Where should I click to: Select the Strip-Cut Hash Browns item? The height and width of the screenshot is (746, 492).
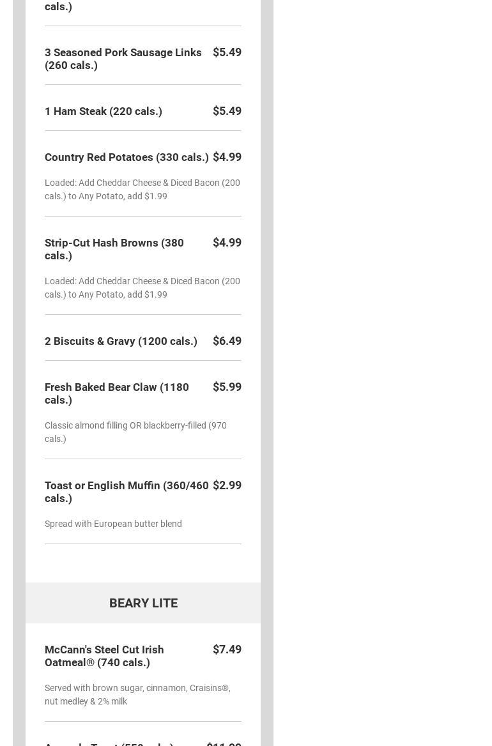[x=114, y=249]
